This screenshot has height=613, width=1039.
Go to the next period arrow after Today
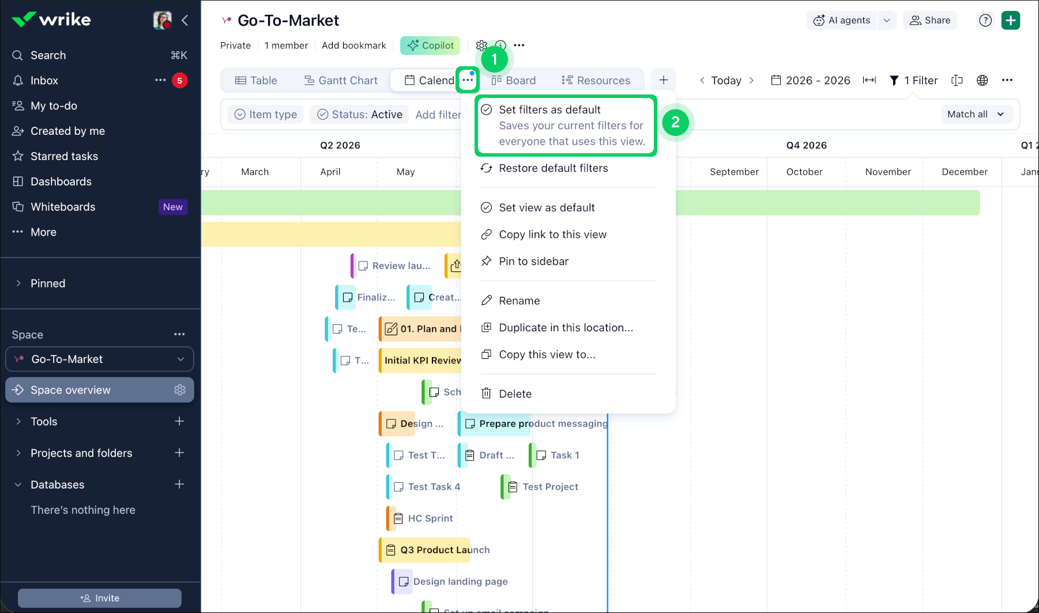[751, 81]
